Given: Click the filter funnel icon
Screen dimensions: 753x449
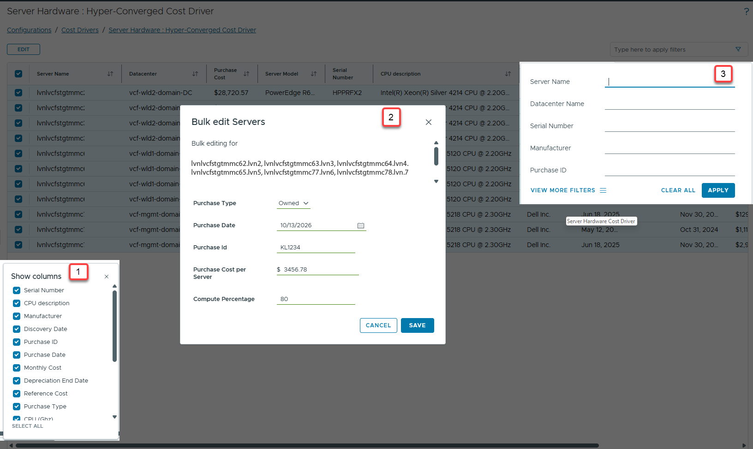Looking at the screenshot, I should pos(738,49).
